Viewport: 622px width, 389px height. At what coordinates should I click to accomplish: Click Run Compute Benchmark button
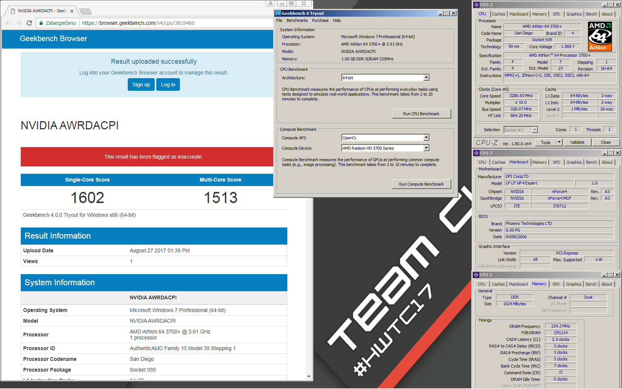[421, 184]
